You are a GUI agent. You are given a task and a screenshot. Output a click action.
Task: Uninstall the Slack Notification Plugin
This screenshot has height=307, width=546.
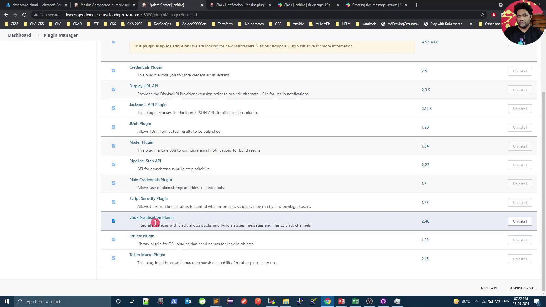coord(520,221)
